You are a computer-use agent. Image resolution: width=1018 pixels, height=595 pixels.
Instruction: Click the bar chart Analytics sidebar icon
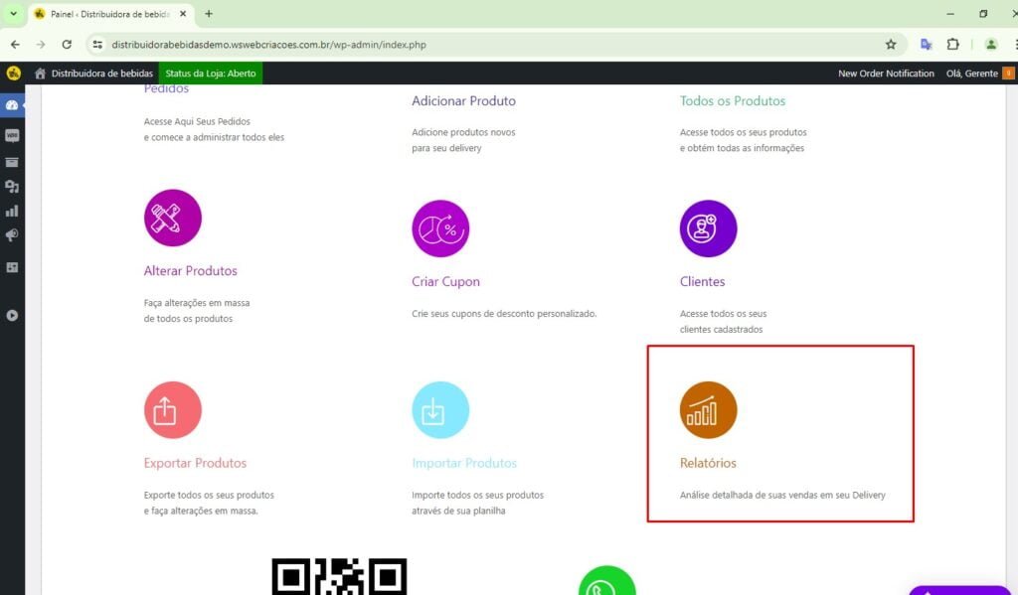coord(12,211)
